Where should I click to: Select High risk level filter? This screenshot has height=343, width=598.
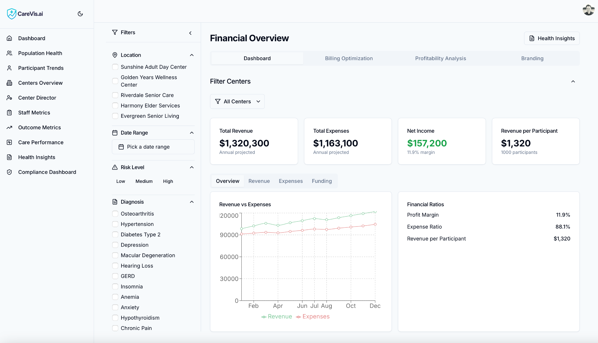tap(168, 181)
